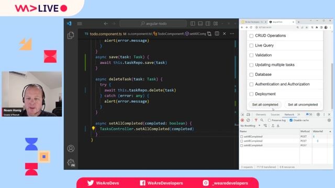Enable the Preserve log checkbox
This screenshot has height=188, width=335.
(269, 121)
